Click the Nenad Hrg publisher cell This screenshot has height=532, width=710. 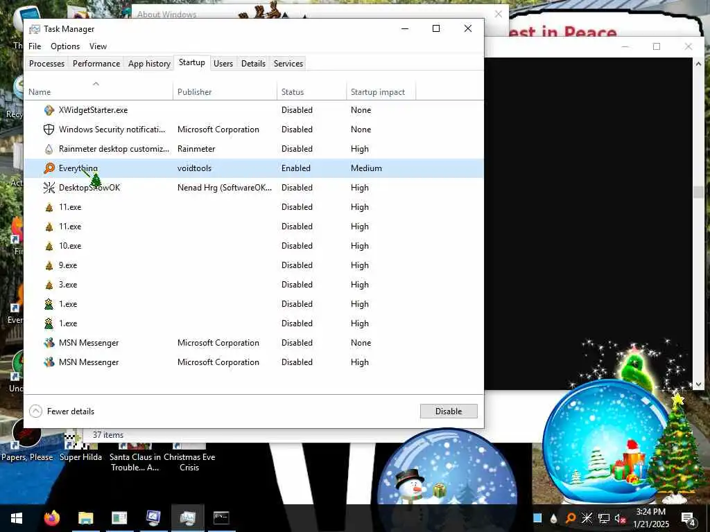(x=225, y=188)
